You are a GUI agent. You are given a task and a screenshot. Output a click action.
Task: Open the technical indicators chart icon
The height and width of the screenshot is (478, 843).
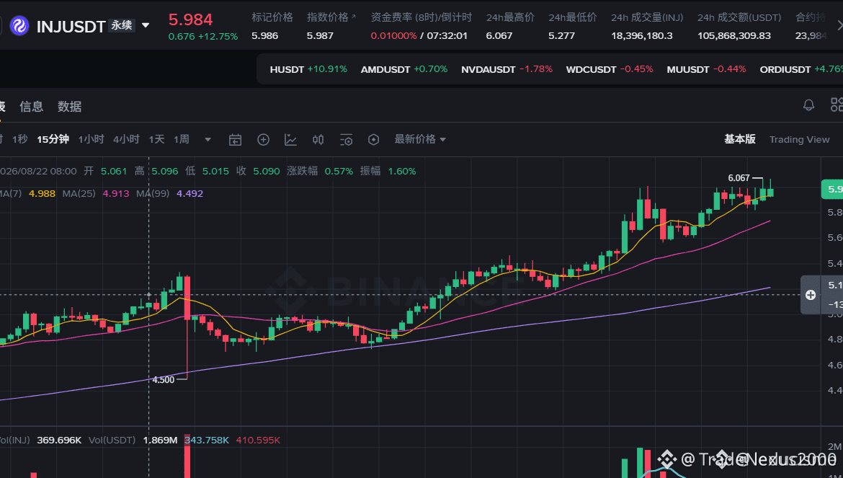coord(290,140)
